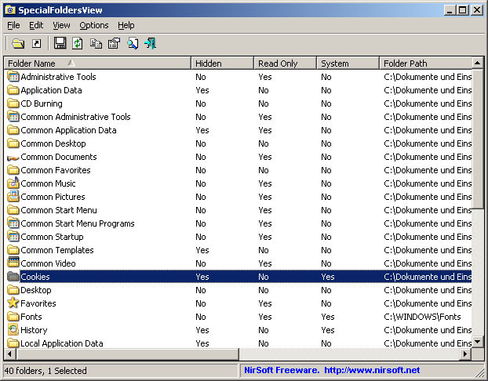Image resolution: width=488 pixels, height=381 pixels.
Task: Click the horizontal scrollbar thumb
Action: click(x=127, y=354)
